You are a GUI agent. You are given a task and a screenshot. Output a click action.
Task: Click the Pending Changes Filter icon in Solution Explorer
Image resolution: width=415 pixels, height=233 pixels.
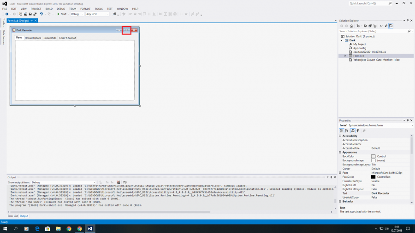point(358,26)
